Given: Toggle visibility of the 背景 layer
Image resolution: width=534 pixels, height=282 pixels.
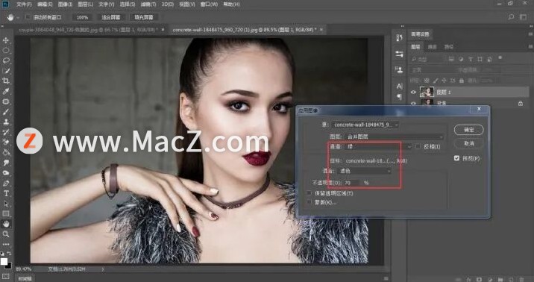Looking at the screenshot, I should [413, 102].
